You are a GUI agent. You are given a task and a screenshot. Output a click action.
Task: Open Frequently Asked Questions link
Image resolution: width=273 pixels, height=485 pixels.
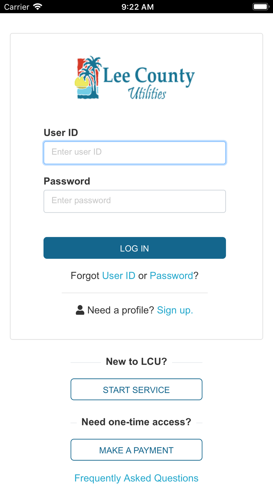(x=136, y=478)
